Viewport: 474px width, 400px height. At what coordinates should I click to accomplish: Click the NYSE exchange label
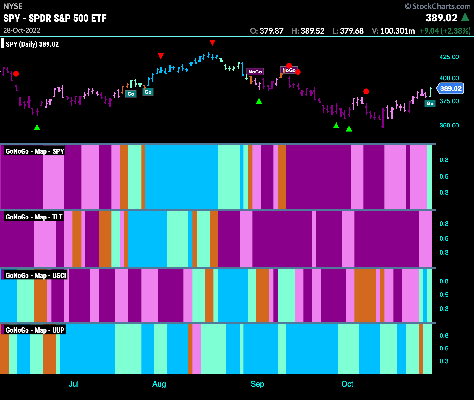pos(13,6)
